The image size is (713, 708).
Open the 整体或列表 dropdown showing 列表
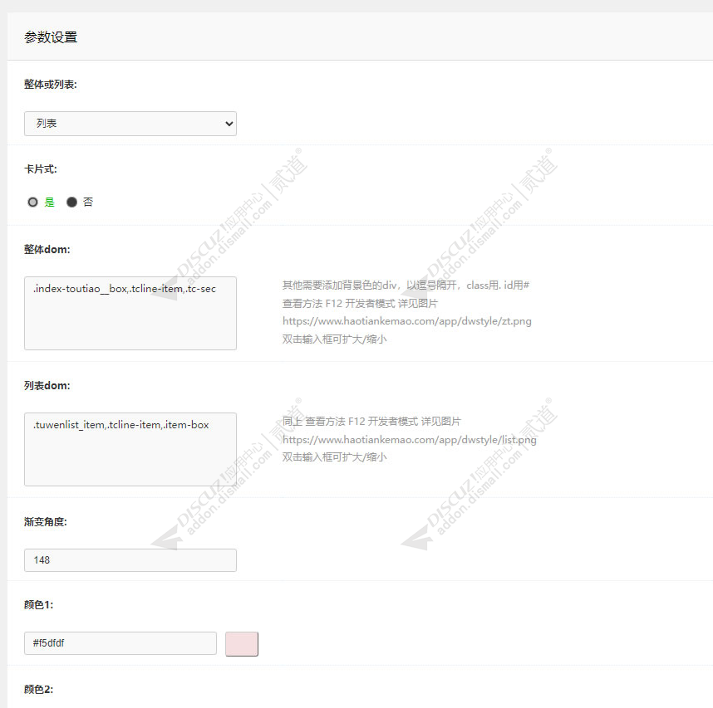coord(130,124)
